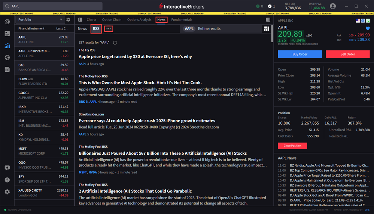Image resolution: width=374 pixels, height=214 pixels.
Task: Select the MSFT Microsoft Corp row
Action: (x=45, y=151)
